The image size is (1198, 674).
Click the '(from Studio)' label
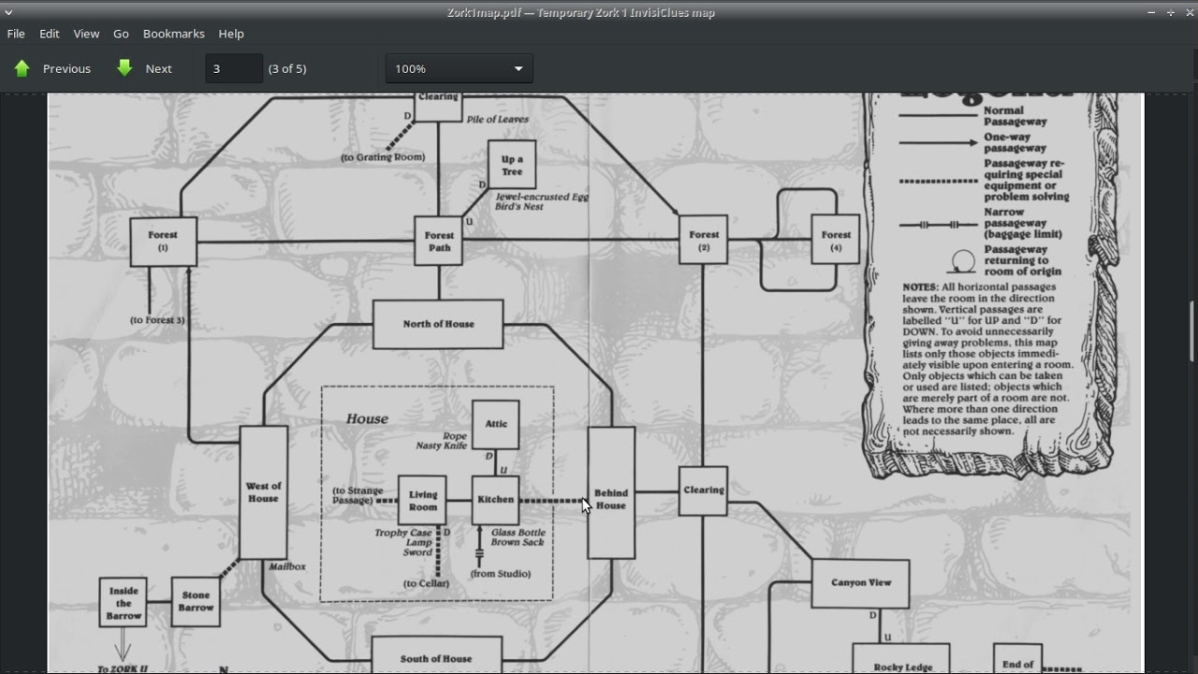coord(501,574)
